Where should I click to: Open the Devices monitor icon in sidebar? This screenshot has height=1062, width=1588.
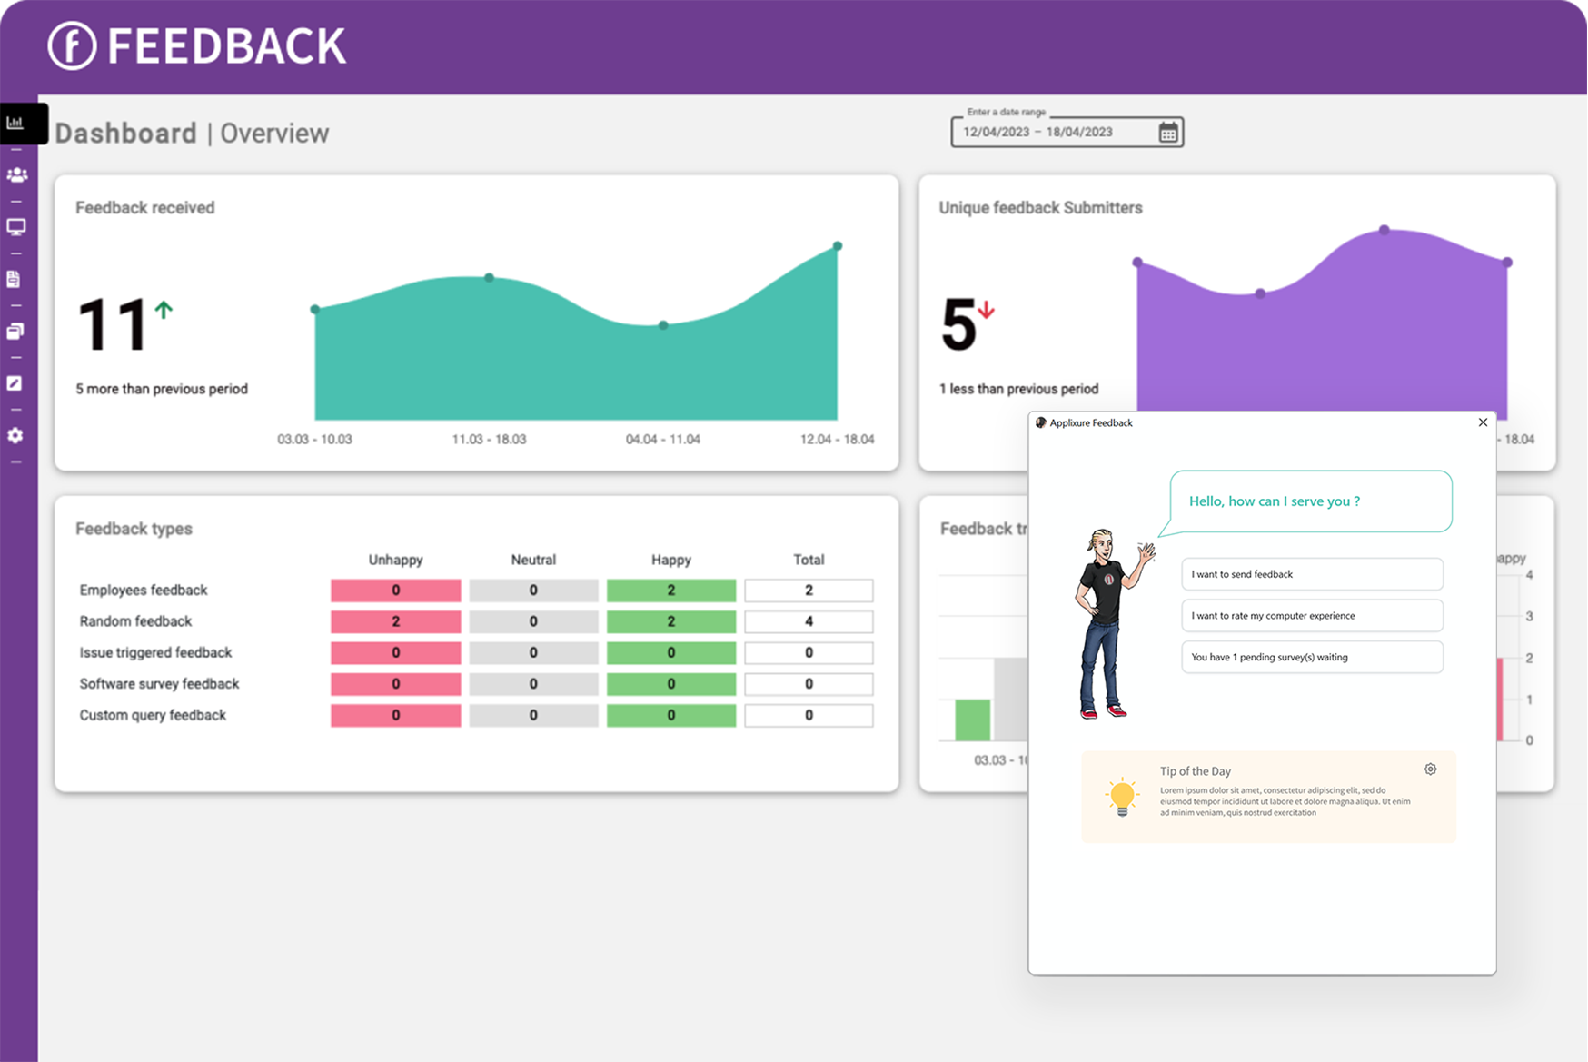click(16, 226)
